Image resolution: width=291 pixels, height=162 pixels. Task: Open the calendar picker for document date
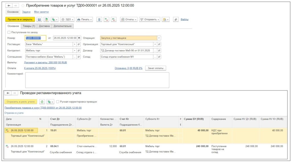[79, 38]
